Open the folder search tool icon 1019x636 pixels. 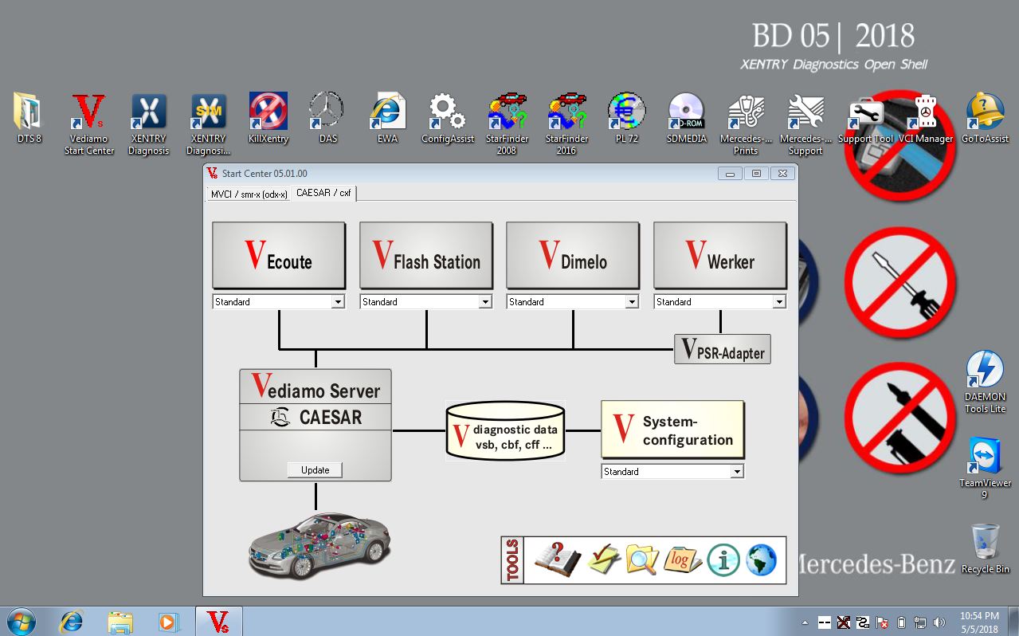pos(641,559)
